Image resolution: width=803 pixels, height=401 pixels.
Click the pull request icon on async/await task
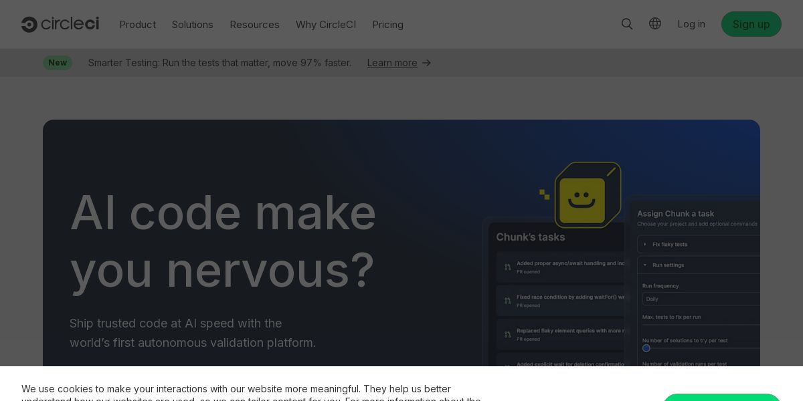point(507,267)
